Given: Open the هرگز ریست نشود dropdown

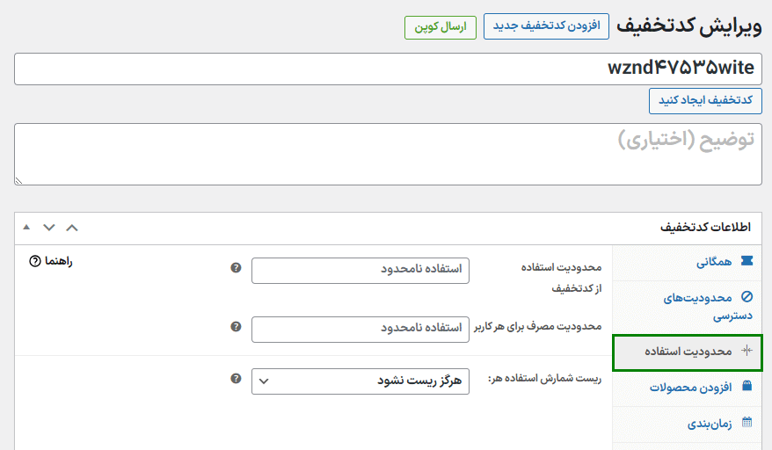Looking at the screenshot, I should pos(361,381).
